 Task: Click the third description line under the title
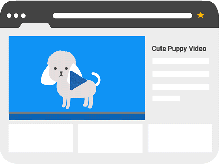[x=180, y=87]
